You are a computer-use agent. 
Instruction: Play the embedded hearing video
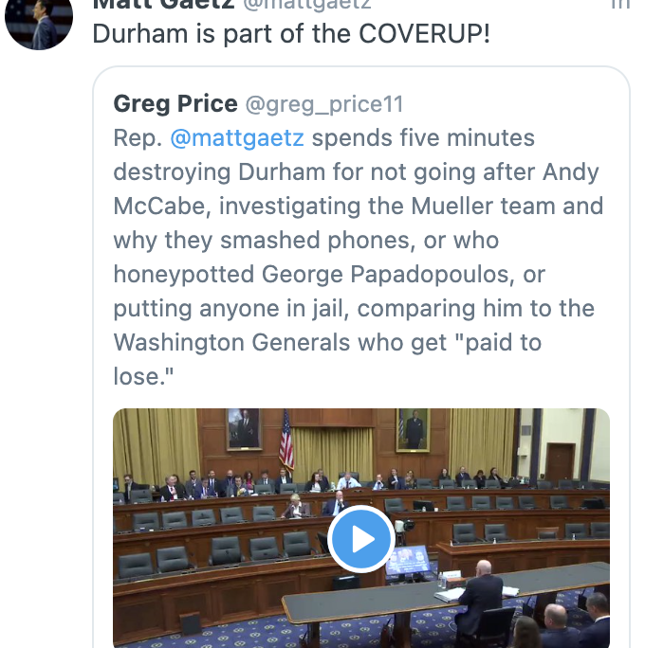point(360,539)
